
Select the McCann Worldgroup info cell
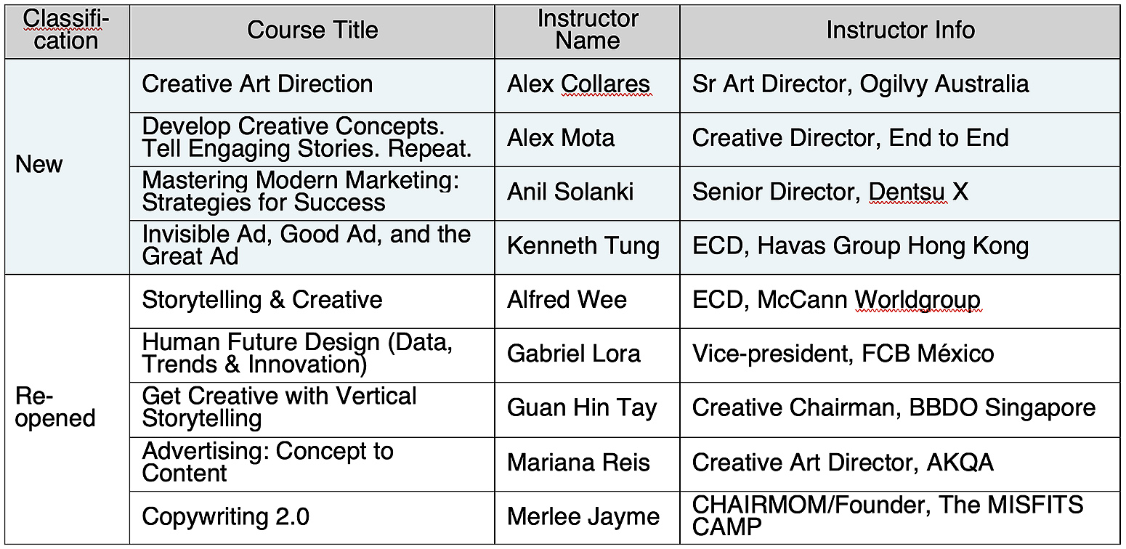point(900,301)
